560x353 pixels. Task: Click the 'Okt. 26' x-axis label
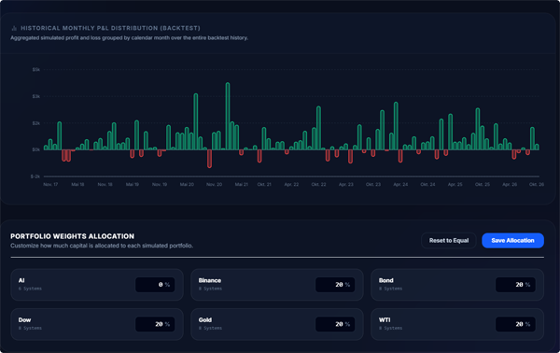coord(537,184)
